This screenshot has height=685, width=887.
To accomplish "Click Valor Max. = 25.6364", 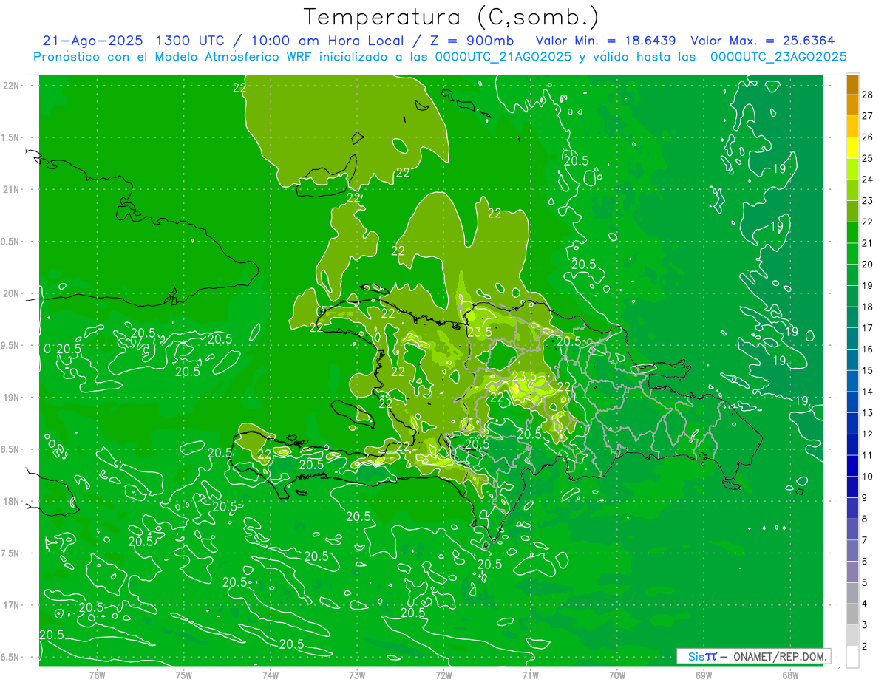I will pos(763,41).
